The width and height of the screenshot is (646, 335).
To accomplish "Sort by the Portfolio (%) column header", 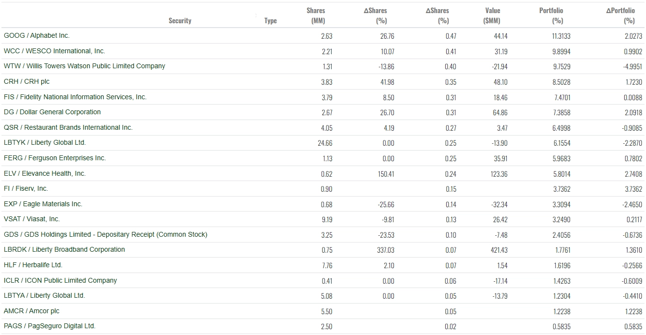I will (x=551, y=15).
